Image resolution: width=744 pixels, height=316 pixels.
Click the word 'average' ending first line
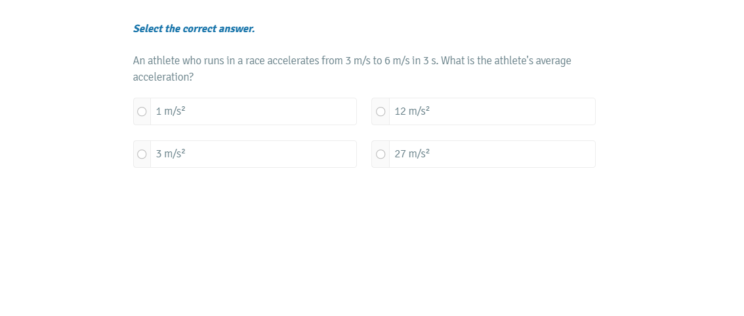[554, 61]
